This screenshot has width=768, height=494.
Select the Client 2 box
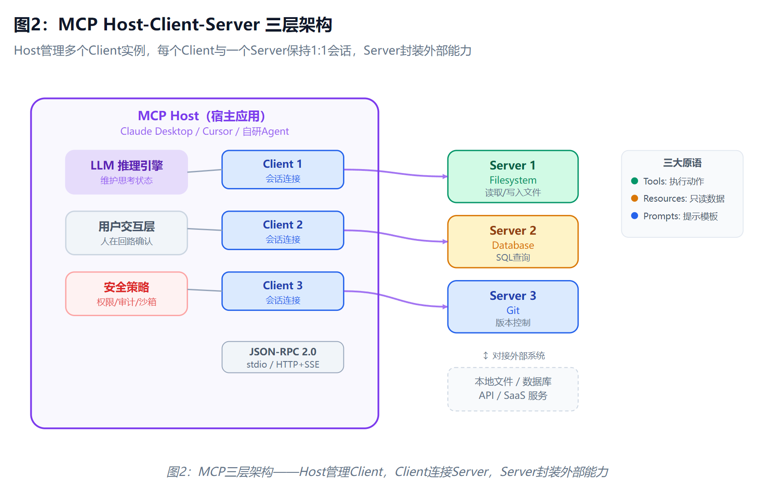283,231
